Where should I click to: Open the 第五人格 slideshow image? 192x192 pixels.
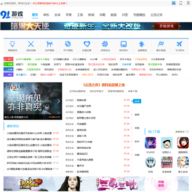pos(33,101)
